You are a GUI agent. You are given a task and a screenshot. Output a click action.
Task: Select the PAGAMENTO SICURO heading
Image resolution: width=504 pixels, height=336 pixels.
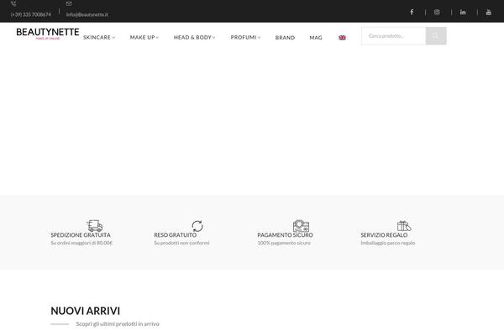285,235
